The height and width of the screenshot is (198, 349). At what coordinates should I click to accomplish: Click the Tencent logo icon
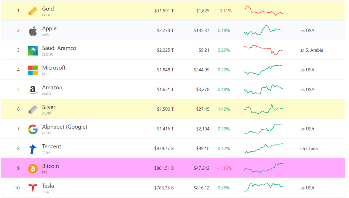click(x=33, y=149)
